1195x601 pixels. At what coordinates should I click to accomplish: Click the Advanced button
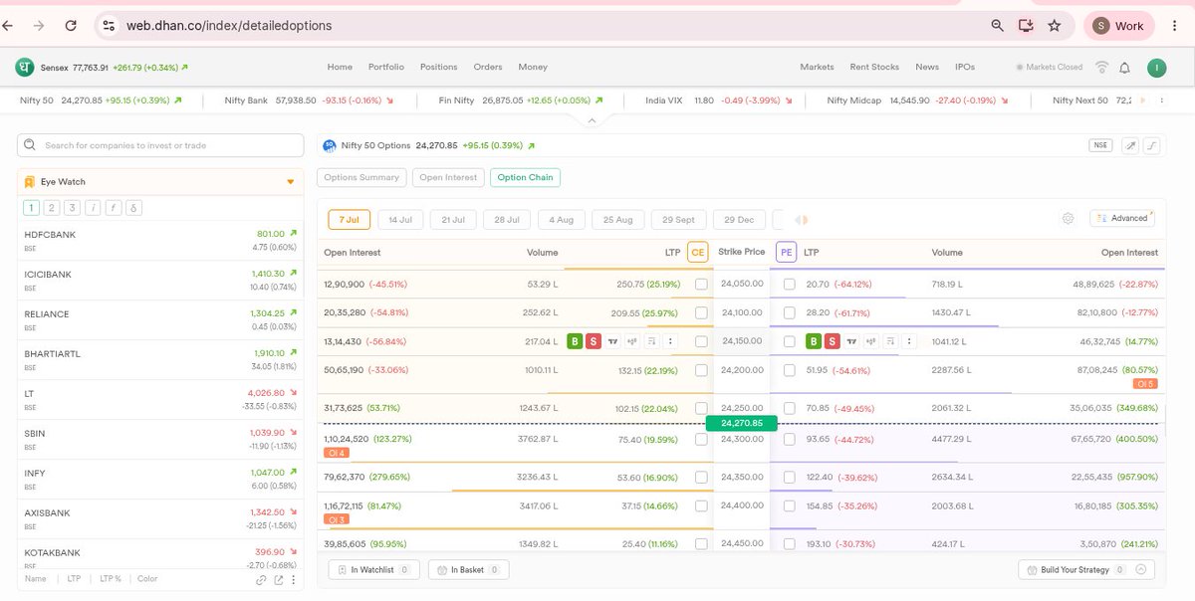click(1122, 219)
